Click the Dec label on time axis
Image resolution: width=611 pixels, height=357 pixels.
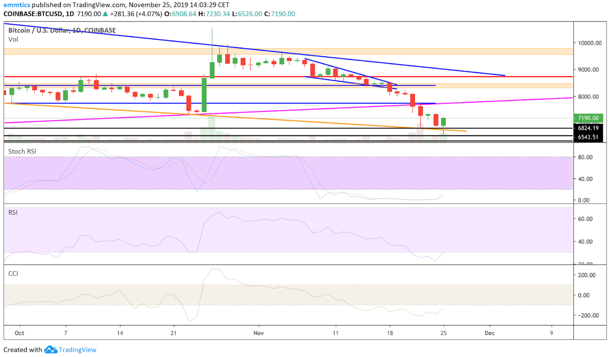click(x=490, y=333)
